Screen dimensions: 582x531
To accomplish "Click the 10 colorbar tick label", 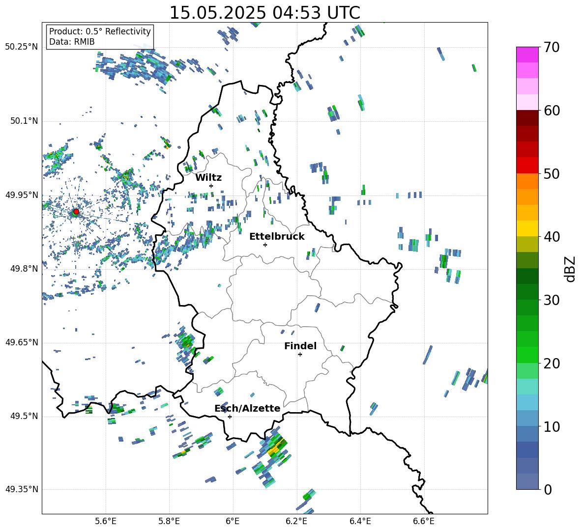I will click(552, 426).
